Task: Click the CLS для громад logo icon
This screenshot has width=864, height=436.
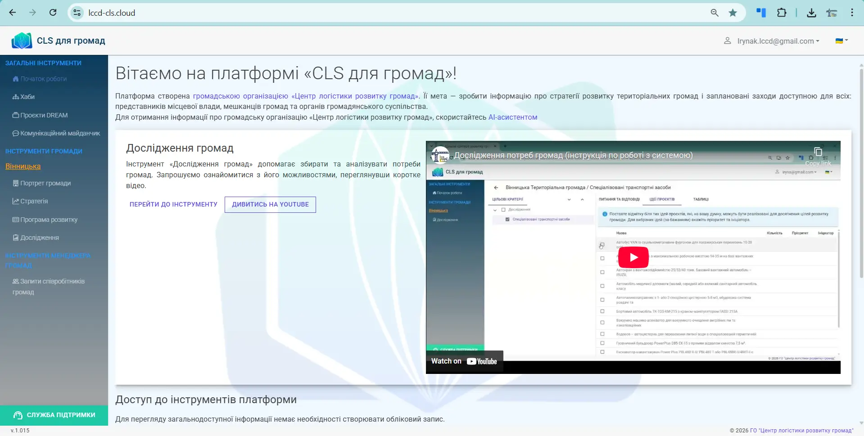Action: pyautogui.click(x=22, y=40)
